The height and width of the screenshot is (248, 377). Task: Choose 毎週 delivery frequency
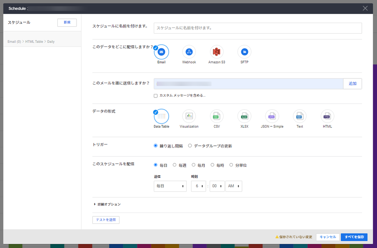coord(175,165)
